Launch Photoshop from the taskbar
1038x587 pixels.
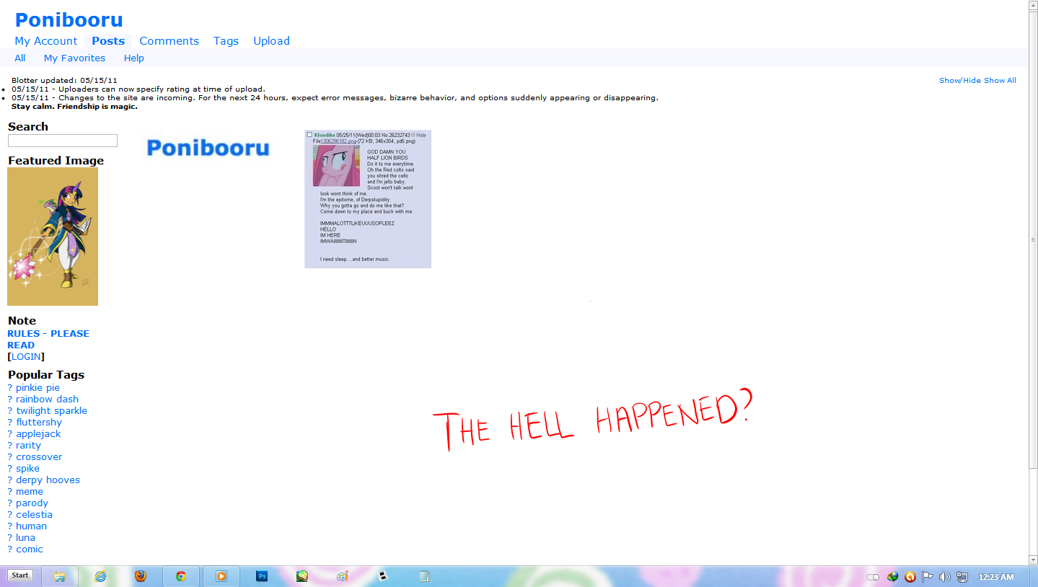[x=262, y=576]
